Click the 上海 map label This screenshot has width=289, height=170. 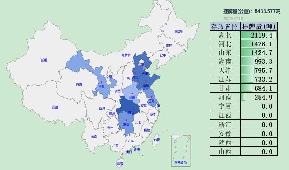pyautogui.click(x=157, y=106)
